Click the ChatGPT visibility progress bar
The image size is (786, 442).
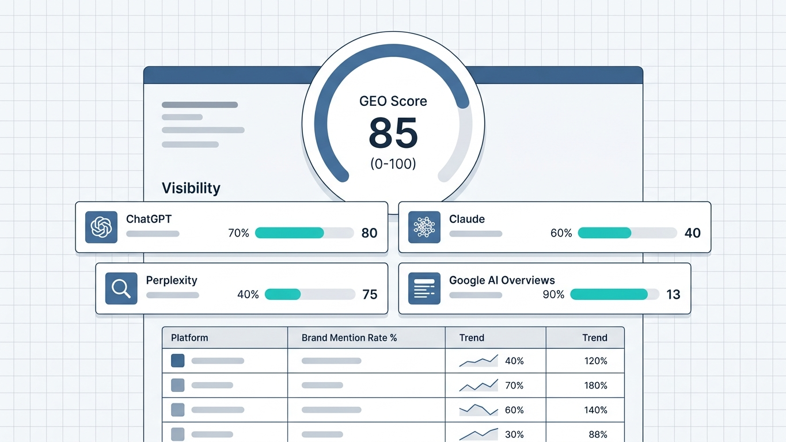[x=304, y=233]
